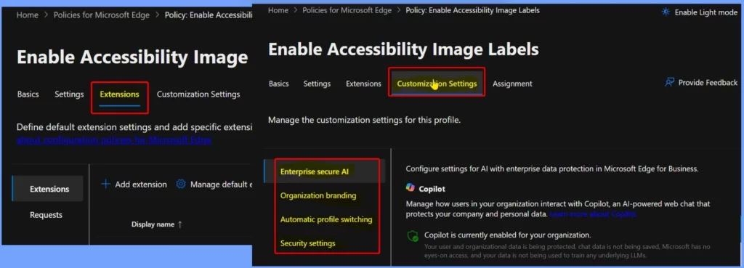Click 'Manage the customization settings' description
Screen dimensions: 744x268
(365, 120)
